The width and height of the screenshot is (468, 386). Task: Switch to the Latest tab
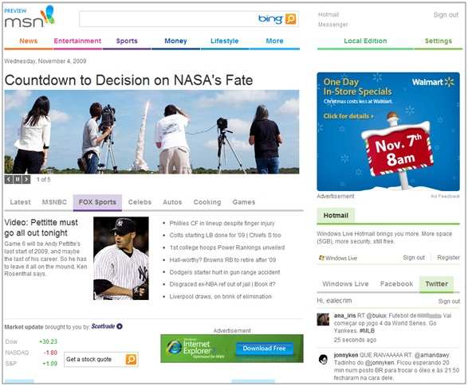(20, 202)
